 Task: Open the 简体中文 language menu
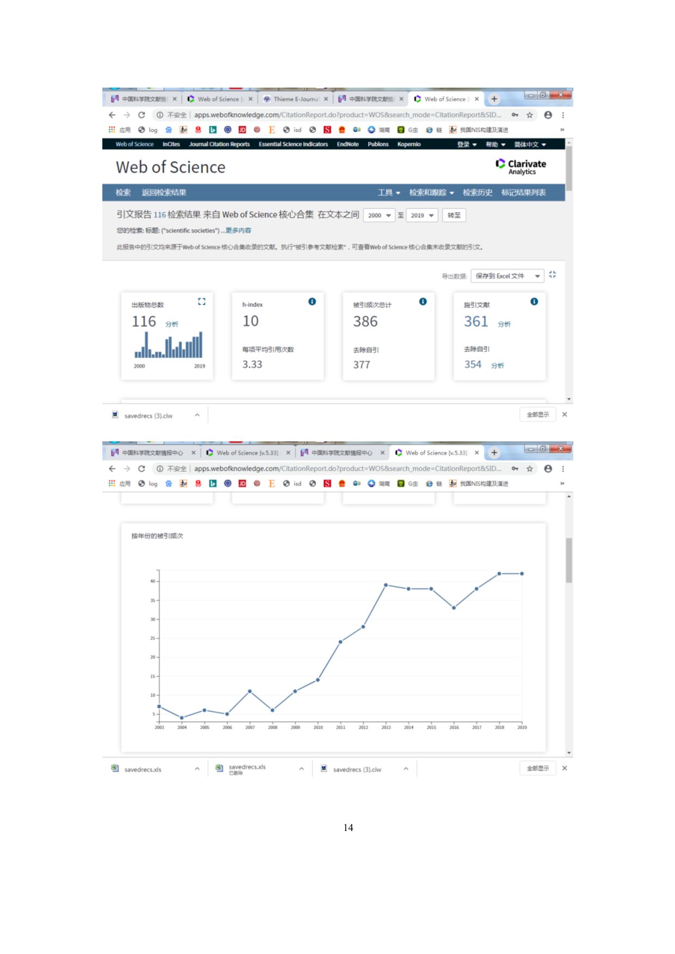[x=530, y=145]
